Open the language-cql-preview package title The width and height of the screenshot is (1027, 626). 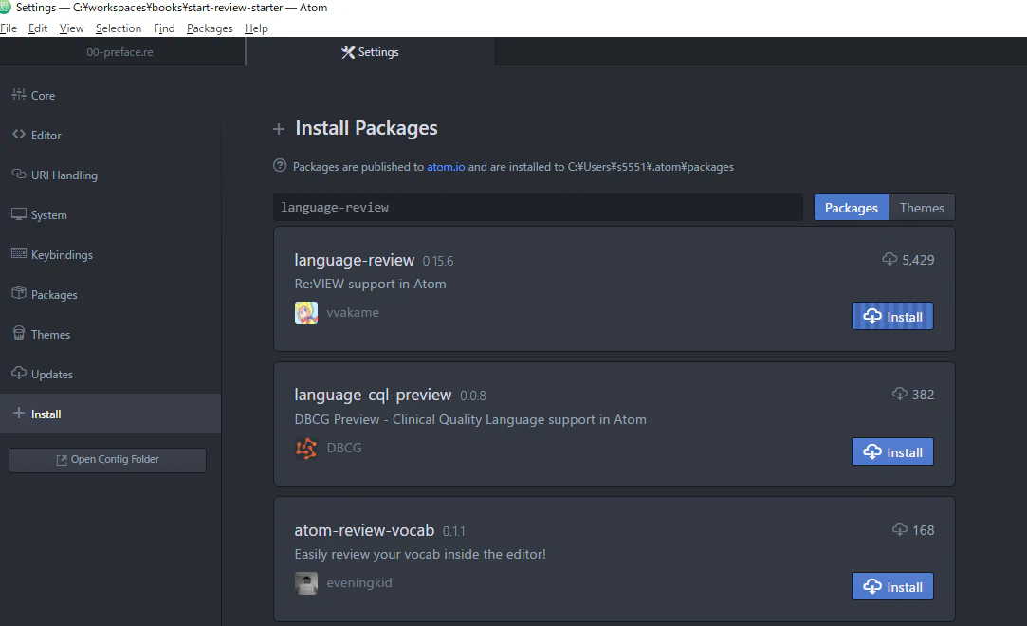click(373, 395)
